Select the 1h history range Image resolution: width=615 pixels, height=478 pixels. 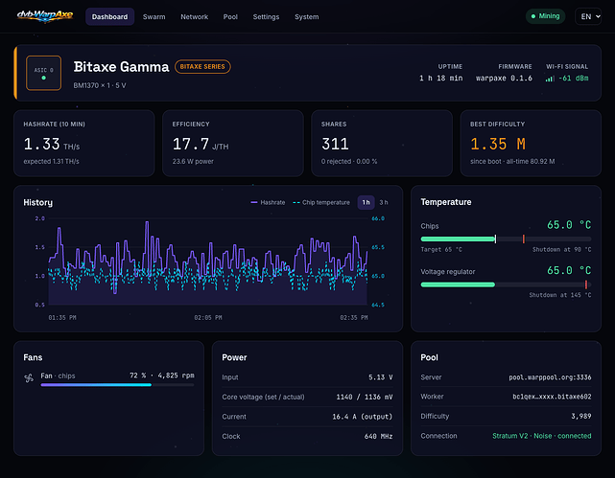click(x=366, y=202)
